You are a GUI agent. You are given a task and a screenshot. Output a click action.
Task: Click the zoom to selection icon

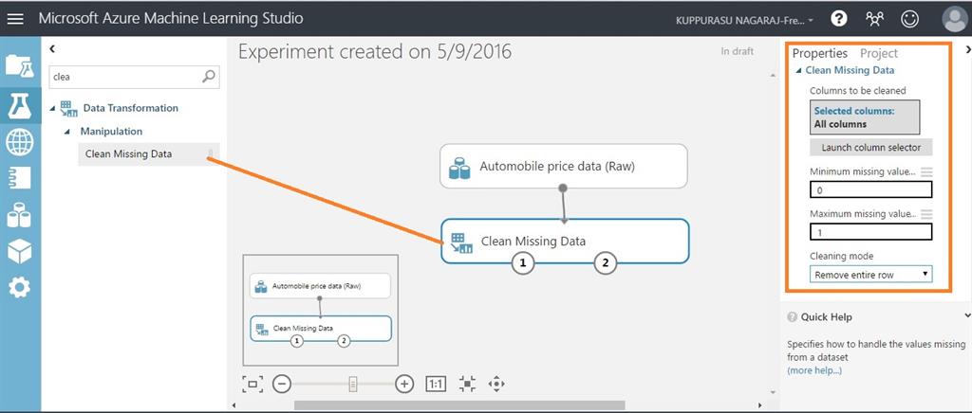467,384
